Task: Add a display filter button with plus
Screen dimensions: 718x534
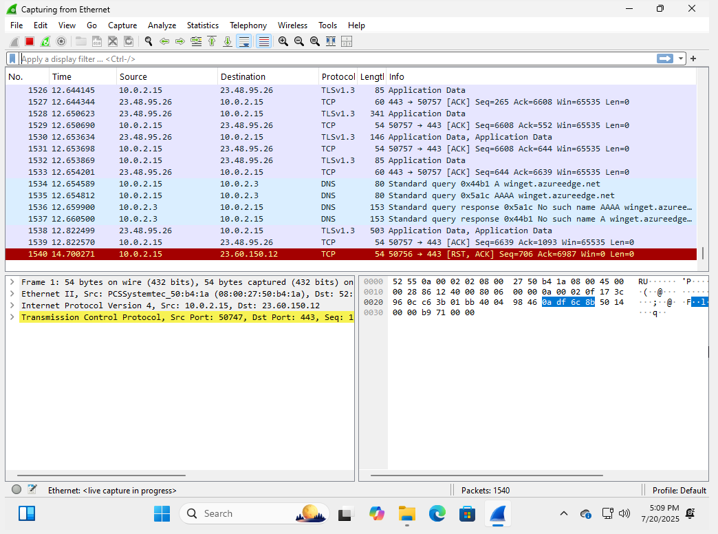Action: tap(693, 58)
